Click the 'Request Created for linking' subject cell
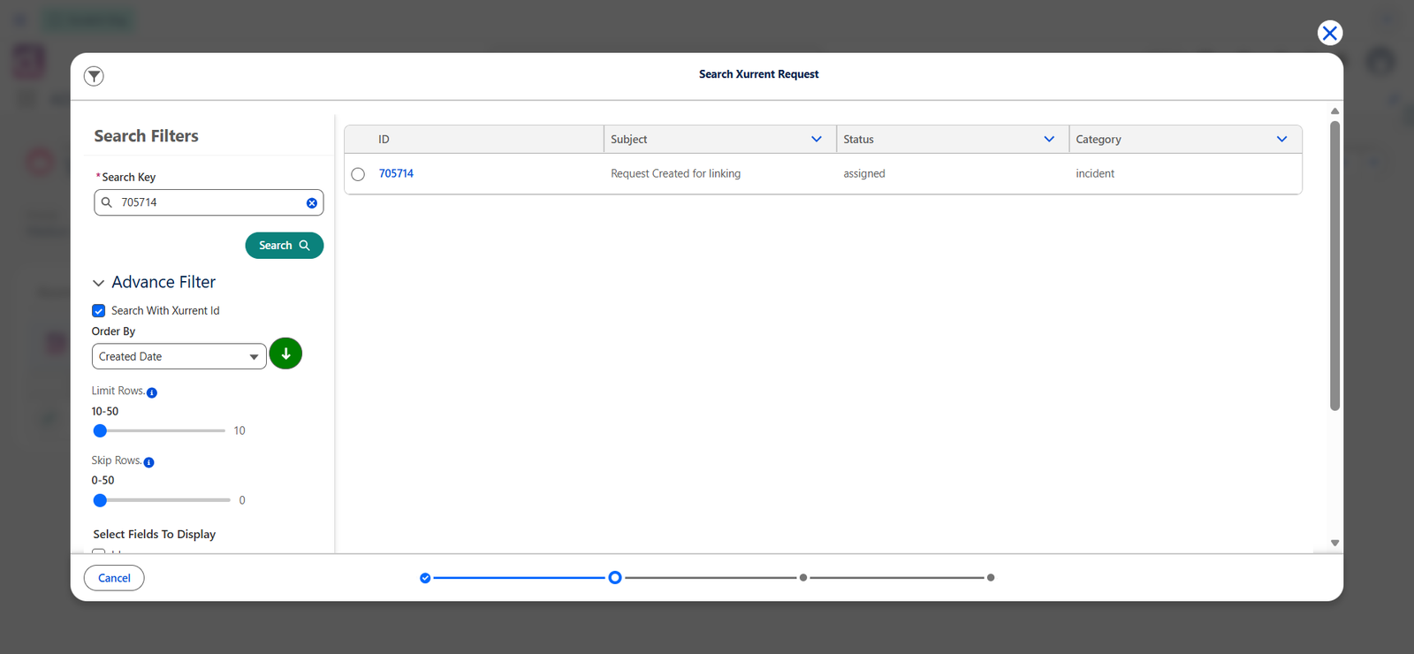This screenshot has width=1414, height=654. pos(675,174)
